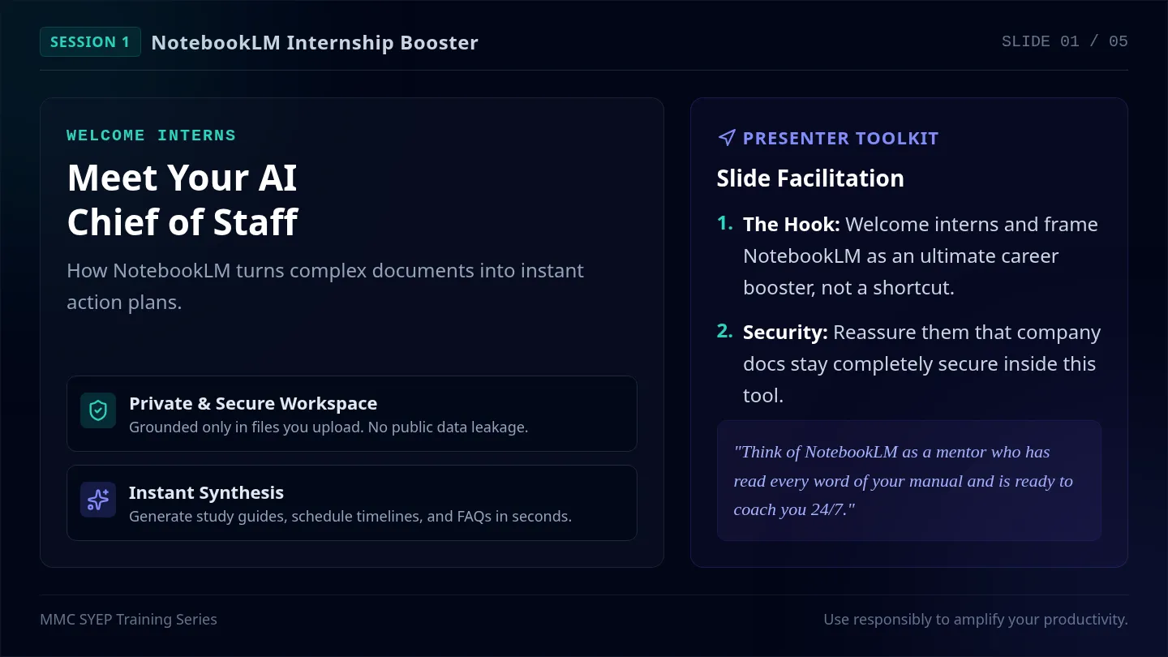1168x657 pixels.
Task: Click the MMC SYEP Training Series footer
Action: [128, 620]
